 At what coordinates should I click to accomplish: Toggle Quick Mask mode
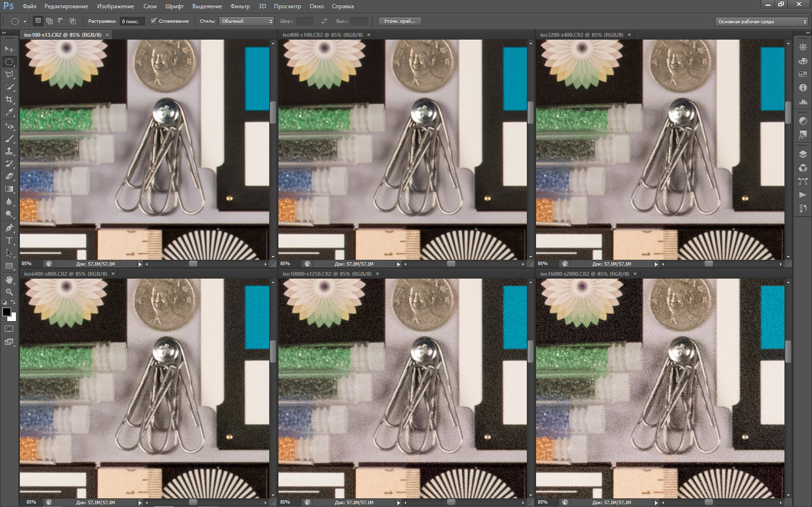click(9, 329)
